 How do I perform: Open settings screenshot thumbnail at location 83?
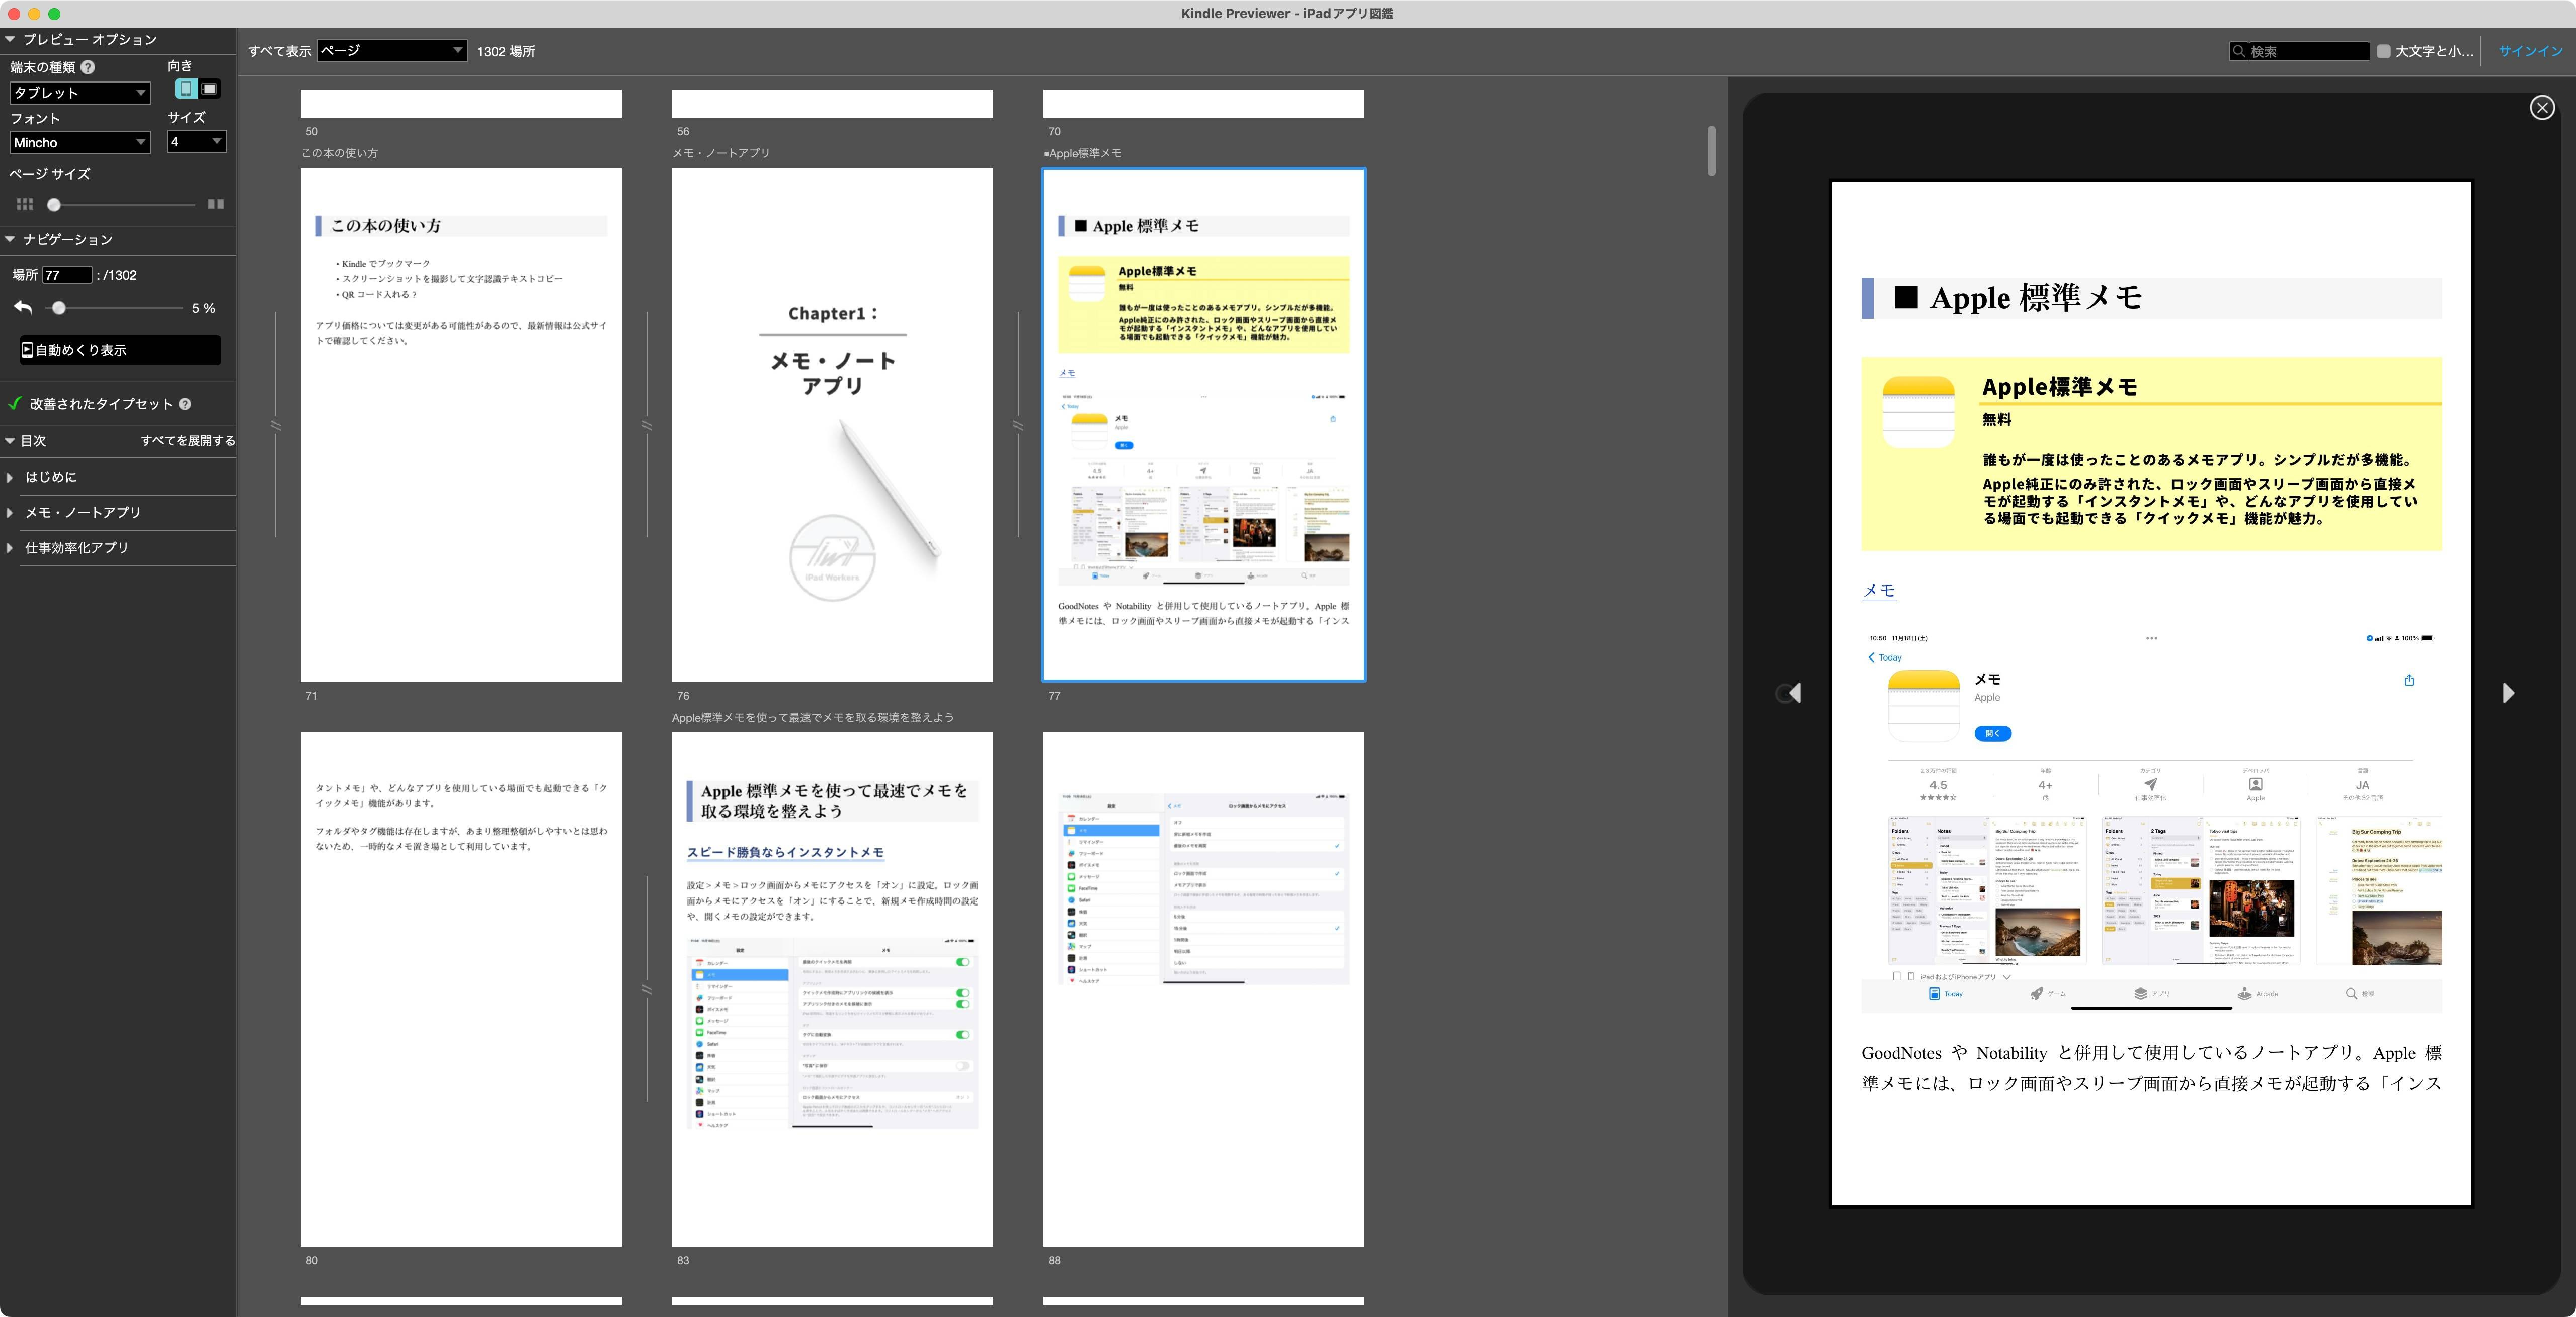[1203, 989]
